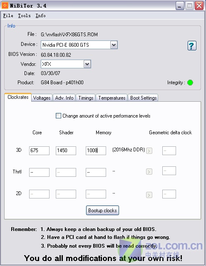Click the green Integrity indicator
The image size is (206, 266).
tap(190, 83)
